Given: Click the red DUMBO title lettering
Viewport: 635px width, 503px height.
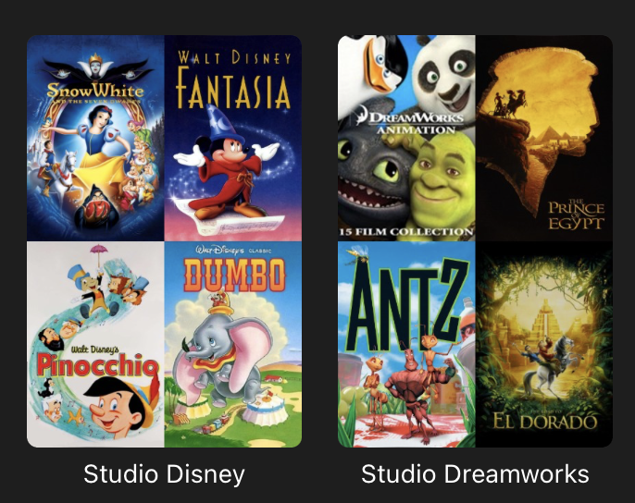Looking at the screenshot, I should [234, 276].
